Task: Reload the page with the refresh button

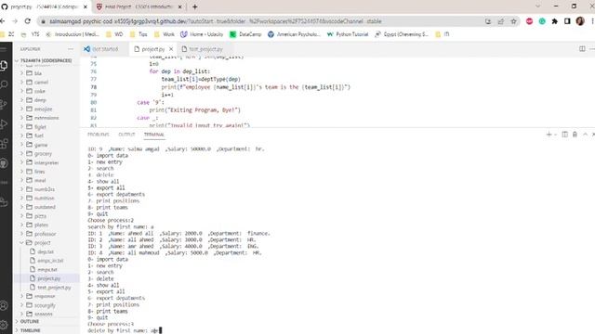Action: [x=27, y=21]
